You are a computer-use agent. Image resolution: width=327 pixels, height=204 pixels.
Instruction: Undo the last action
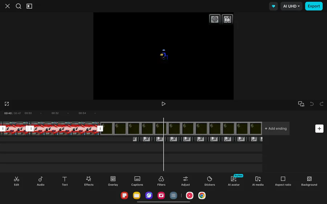tap(312, 104)
